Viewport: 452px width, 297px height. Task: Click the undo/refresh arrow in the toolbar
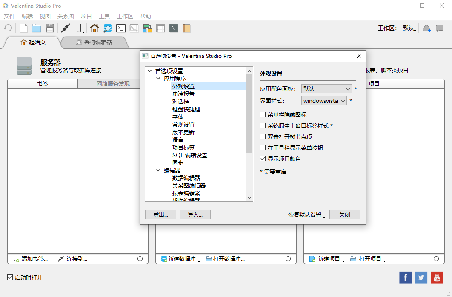coord(8,28)
